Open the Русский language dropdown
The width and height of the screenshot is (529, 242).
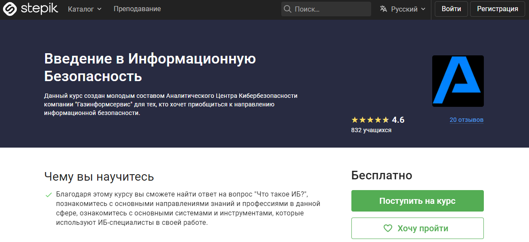pyautogui.click(x=403, y=9)
